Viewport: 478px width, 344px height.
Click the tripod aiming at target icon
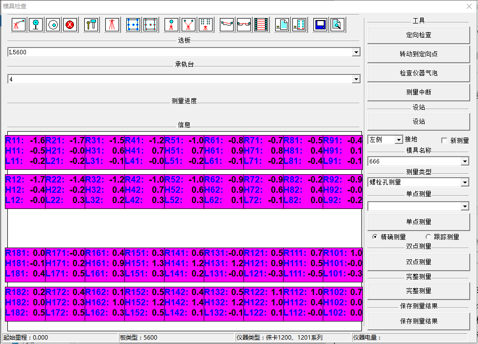[x=19, y=24]
